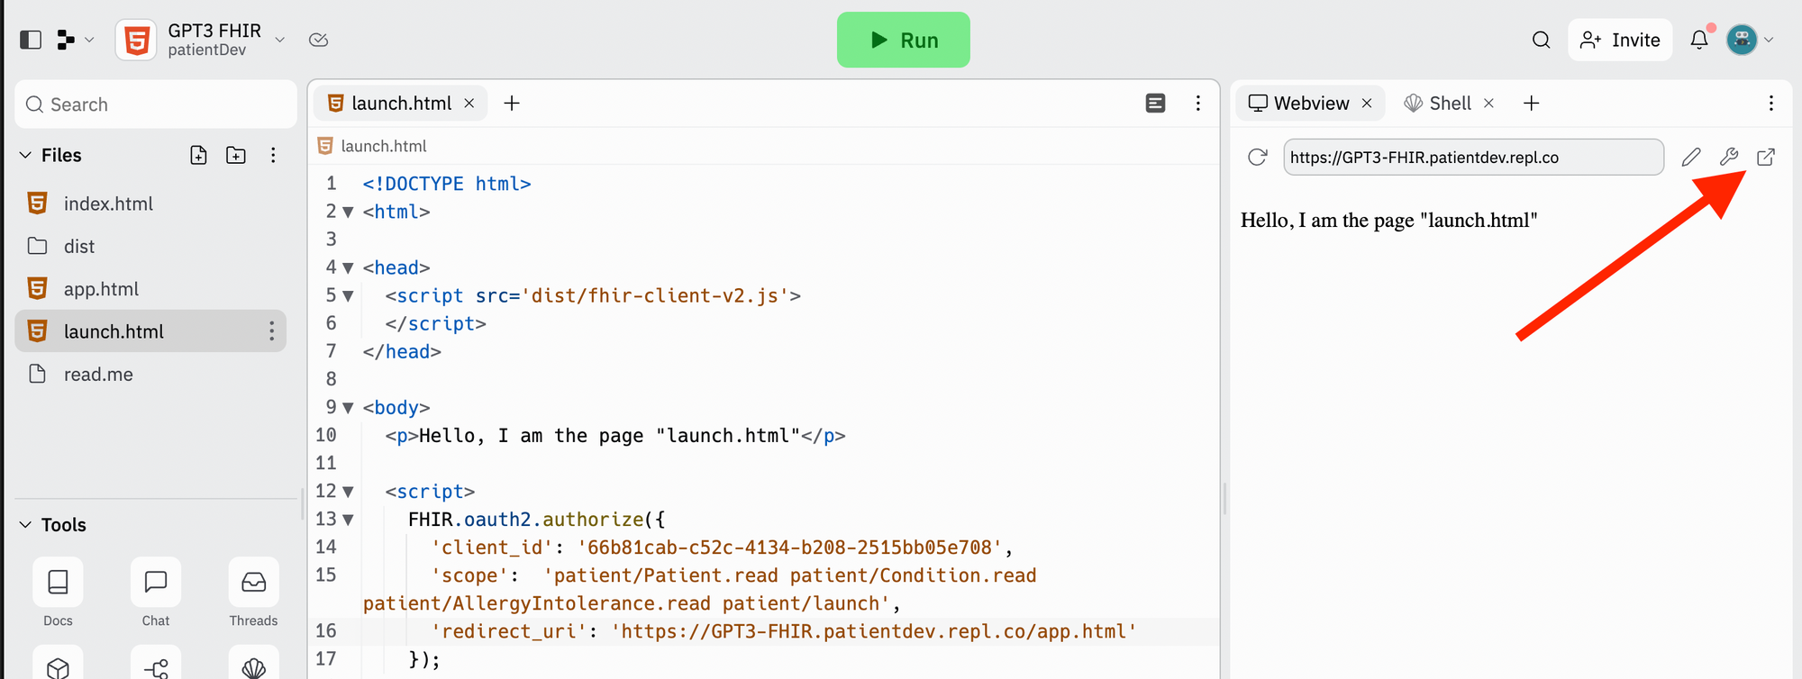1802x679 pixels.
Task: Open the Threads tool
Action: pyautogui.click(x=253, y=592)
